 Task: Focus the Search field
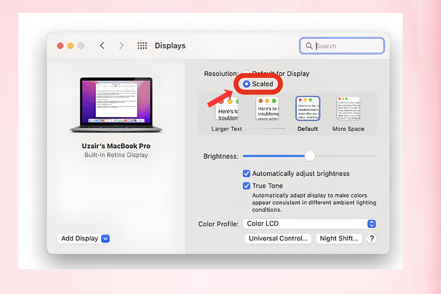coord(342,46)
